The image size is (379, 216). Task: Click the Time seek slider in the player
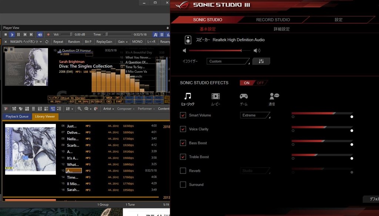[x=118, y=34]
